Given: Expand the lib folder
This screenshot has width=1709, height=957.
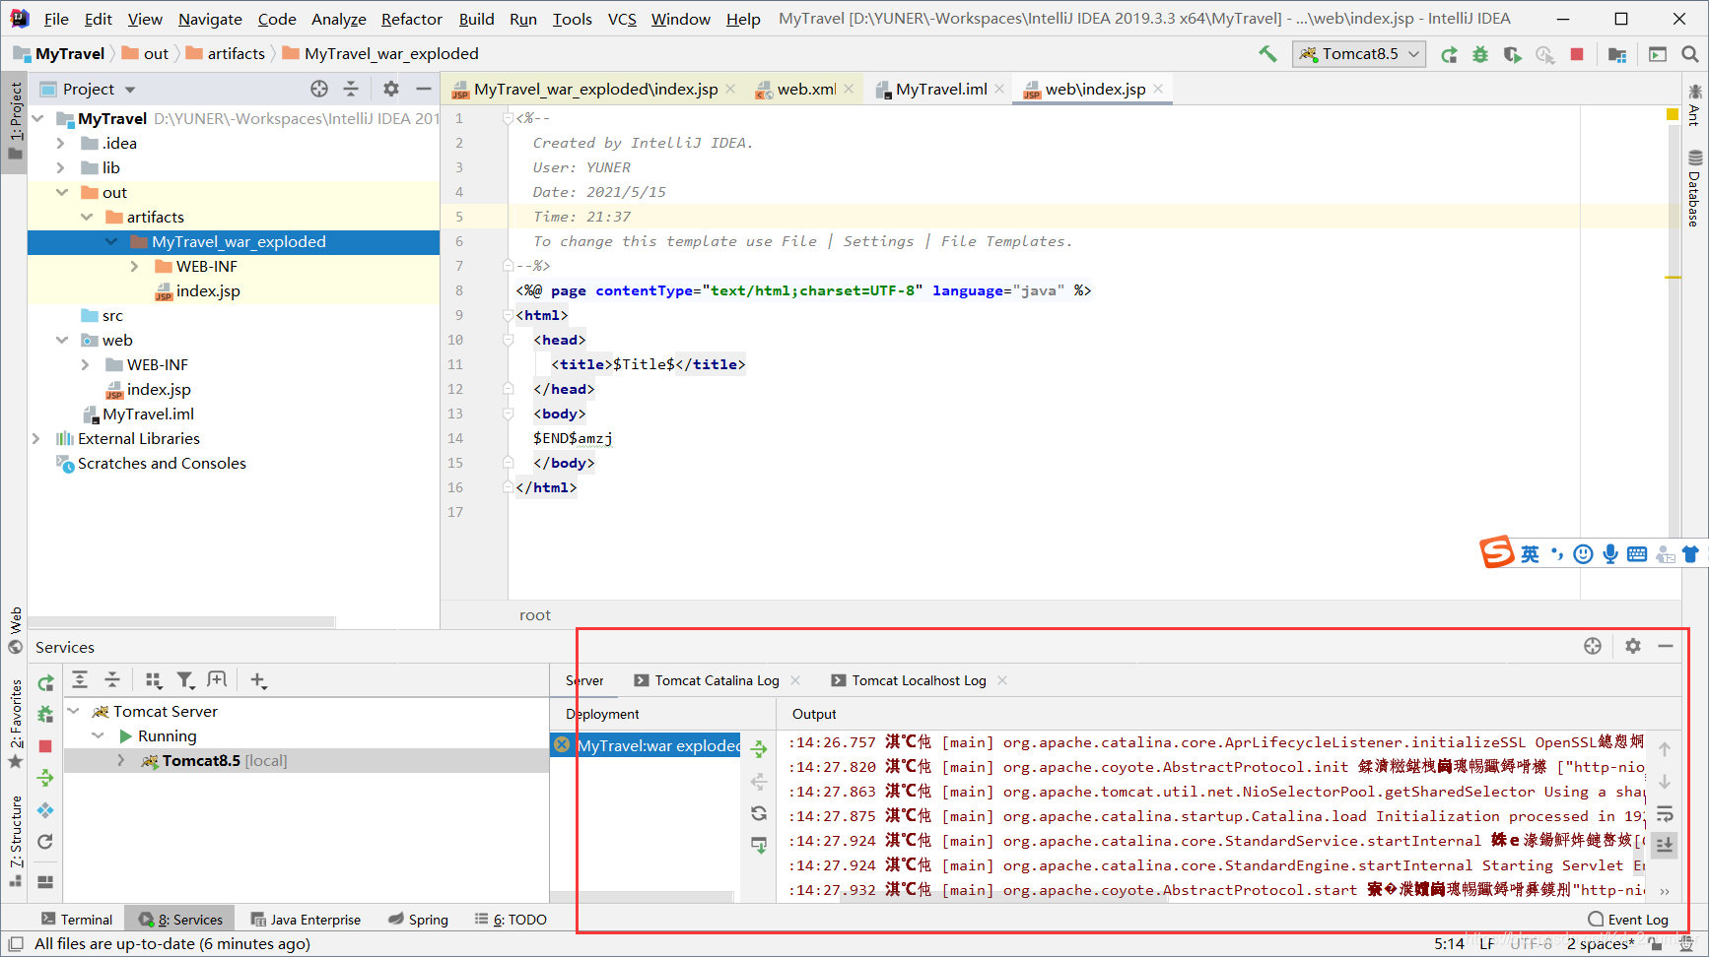Looking at the screenshot, I should 60,168.
